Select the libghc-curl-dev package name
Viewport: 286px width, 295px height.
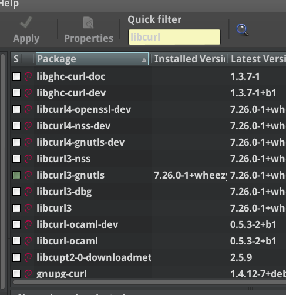[x=71, y=93]
